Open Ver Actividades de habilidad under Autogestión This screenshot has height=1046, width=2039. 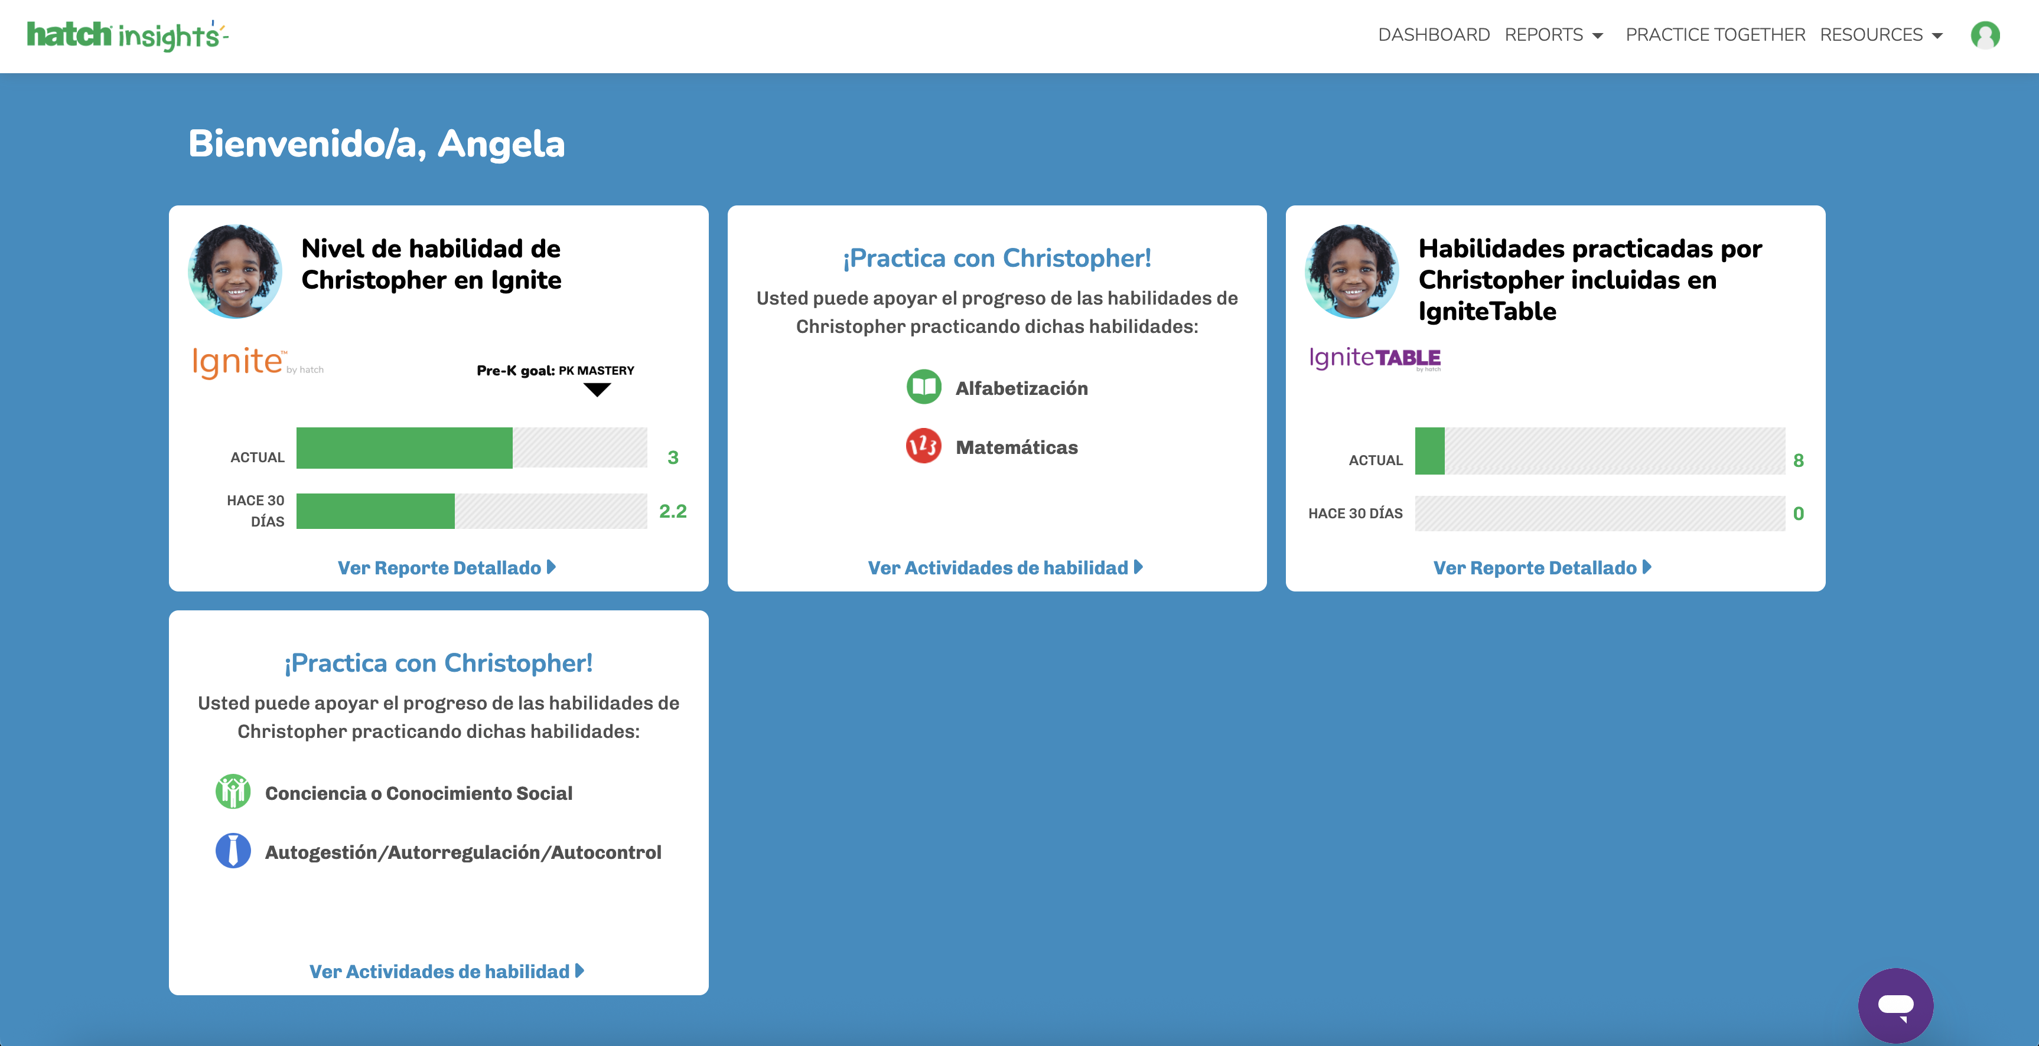(447, 971)
